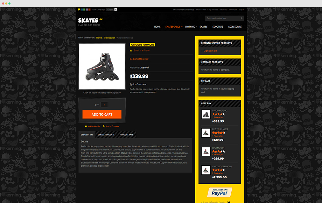The image size is (322, 203).
Task: Click the Skates JM logo
Action: click(90, 22)
